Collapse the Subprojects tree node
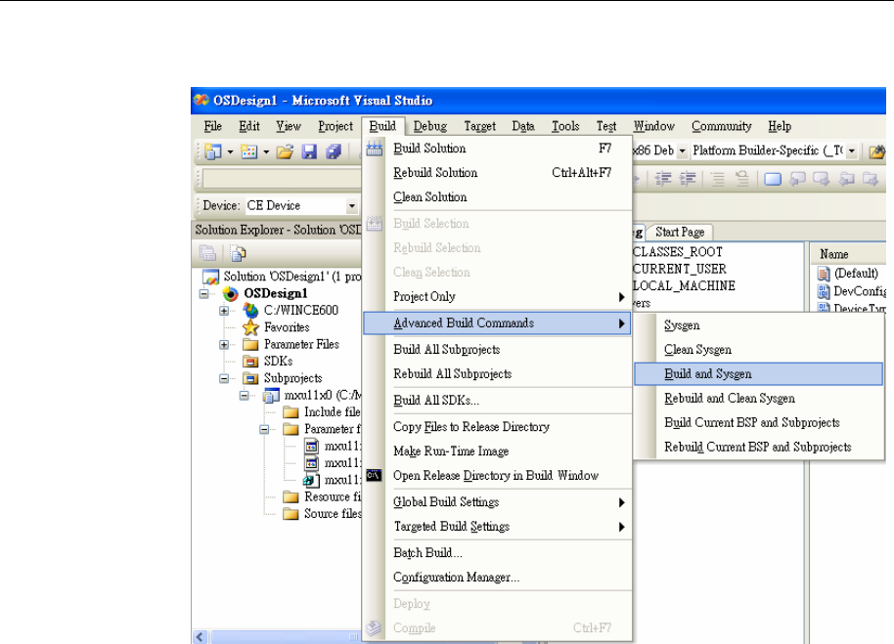 [224, 378]
